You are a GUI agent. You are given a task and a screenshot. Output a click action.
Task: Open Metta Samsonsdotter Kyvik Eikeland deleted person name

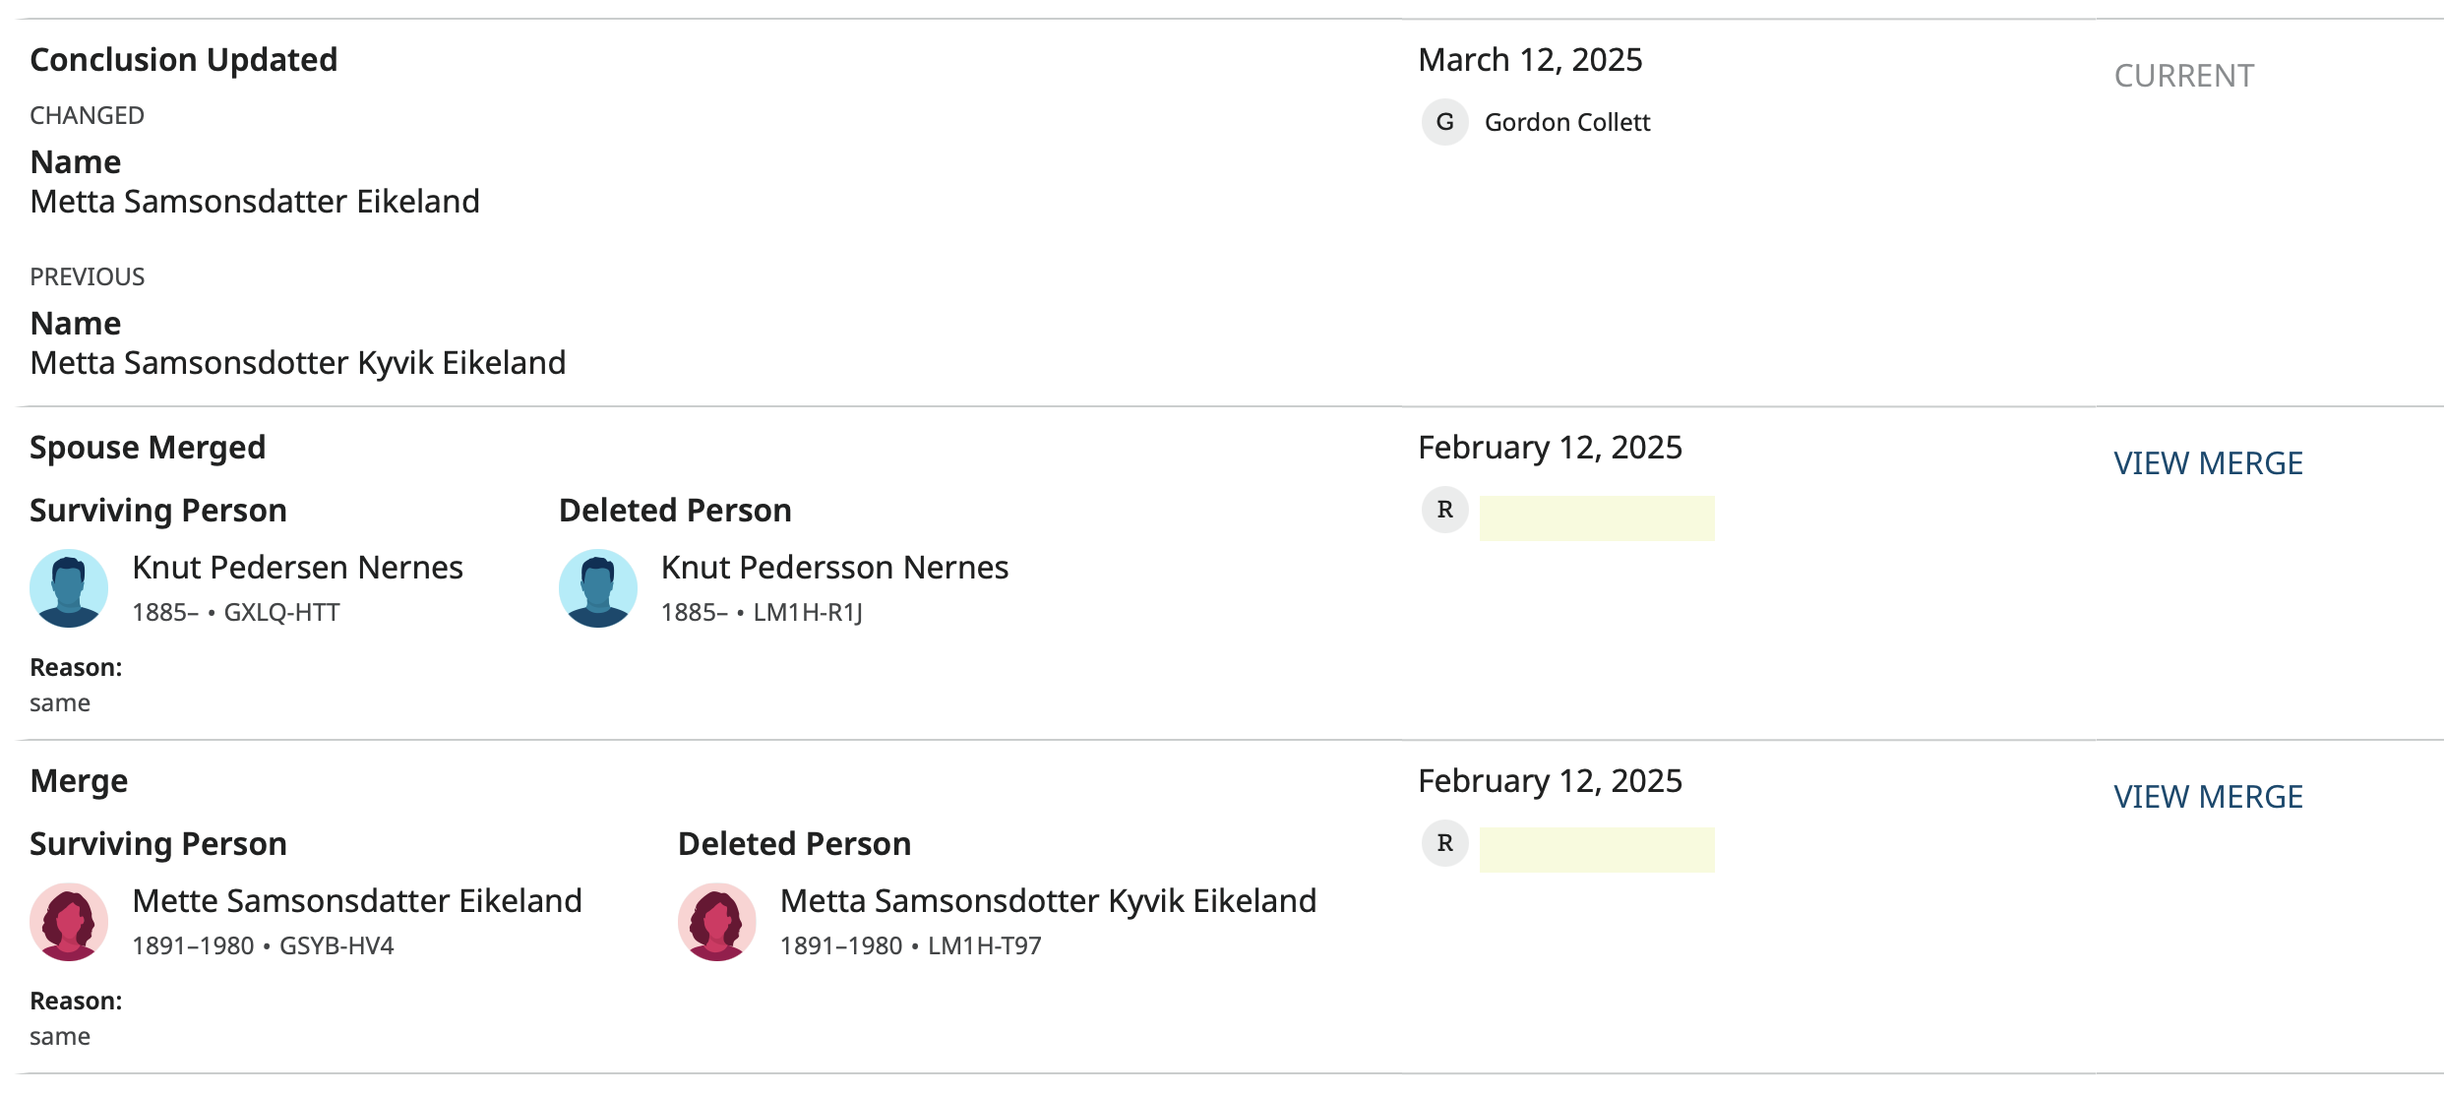tap(1048, 901)
